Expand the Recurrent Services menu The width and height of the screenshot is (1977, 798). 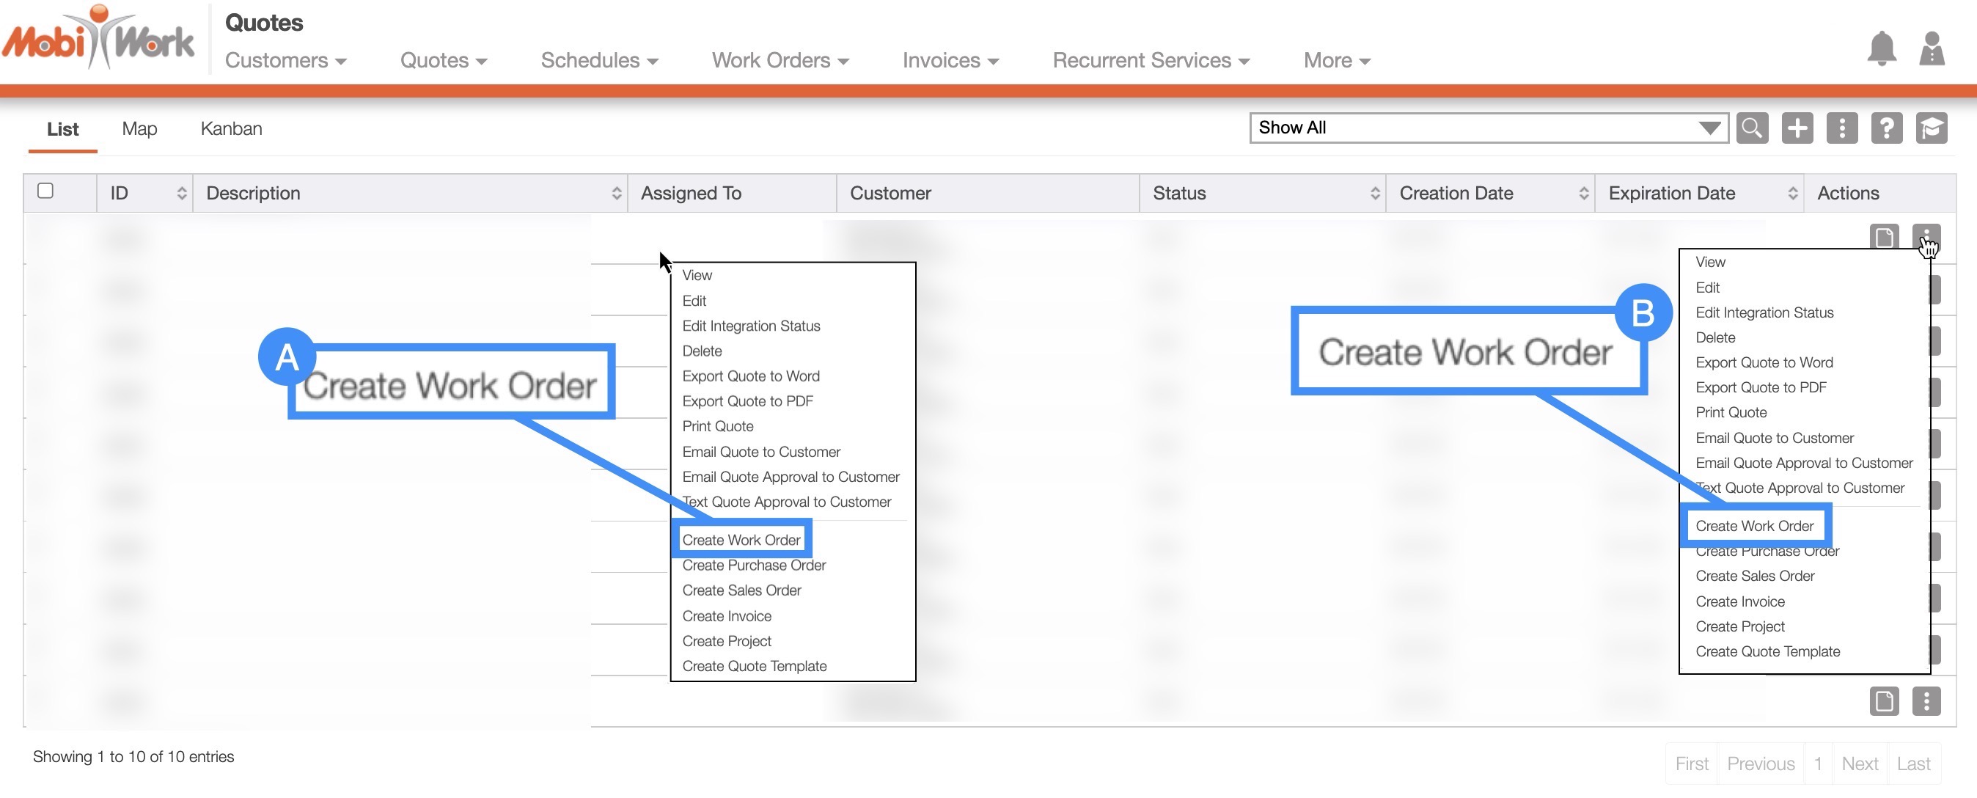[x=1151, y=61]
